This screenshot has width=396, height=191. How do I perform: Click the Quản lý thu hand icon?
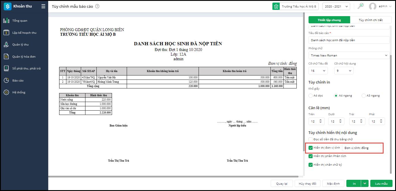pos(6,45)
